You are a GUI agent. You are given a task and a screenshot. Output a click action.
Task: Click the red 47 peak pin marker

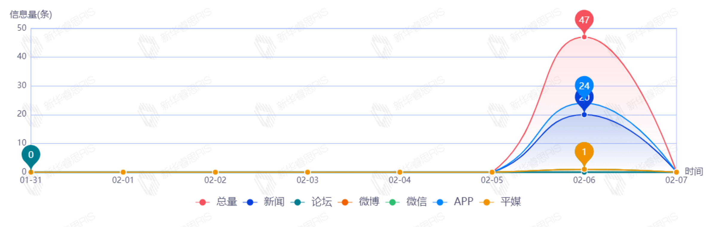coord(584,20)
